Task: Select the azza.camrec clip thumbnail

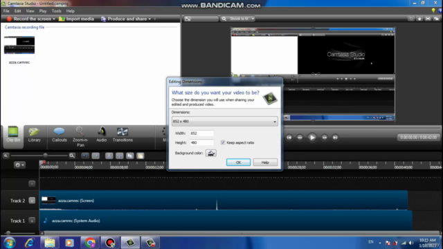Action: (x=19, y=45)
